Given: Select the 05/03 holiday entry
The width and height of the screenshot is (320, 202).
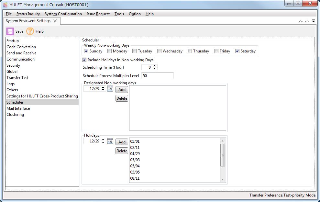Looking at the screenshot, I should click(135, 160).
